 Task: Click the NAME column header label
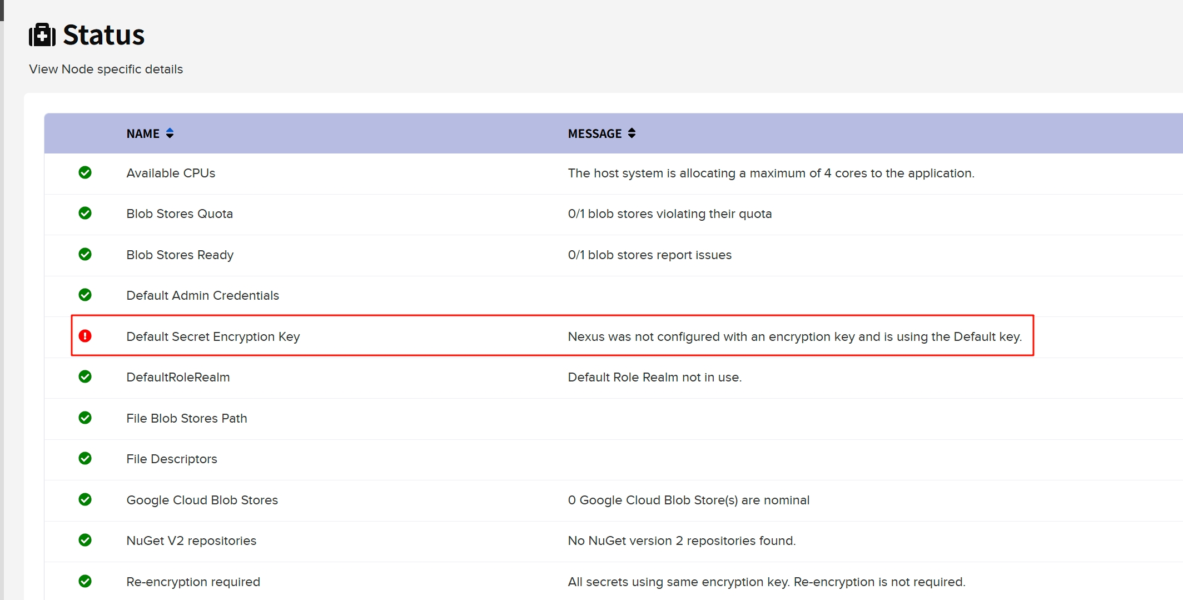tap(143, 134)
